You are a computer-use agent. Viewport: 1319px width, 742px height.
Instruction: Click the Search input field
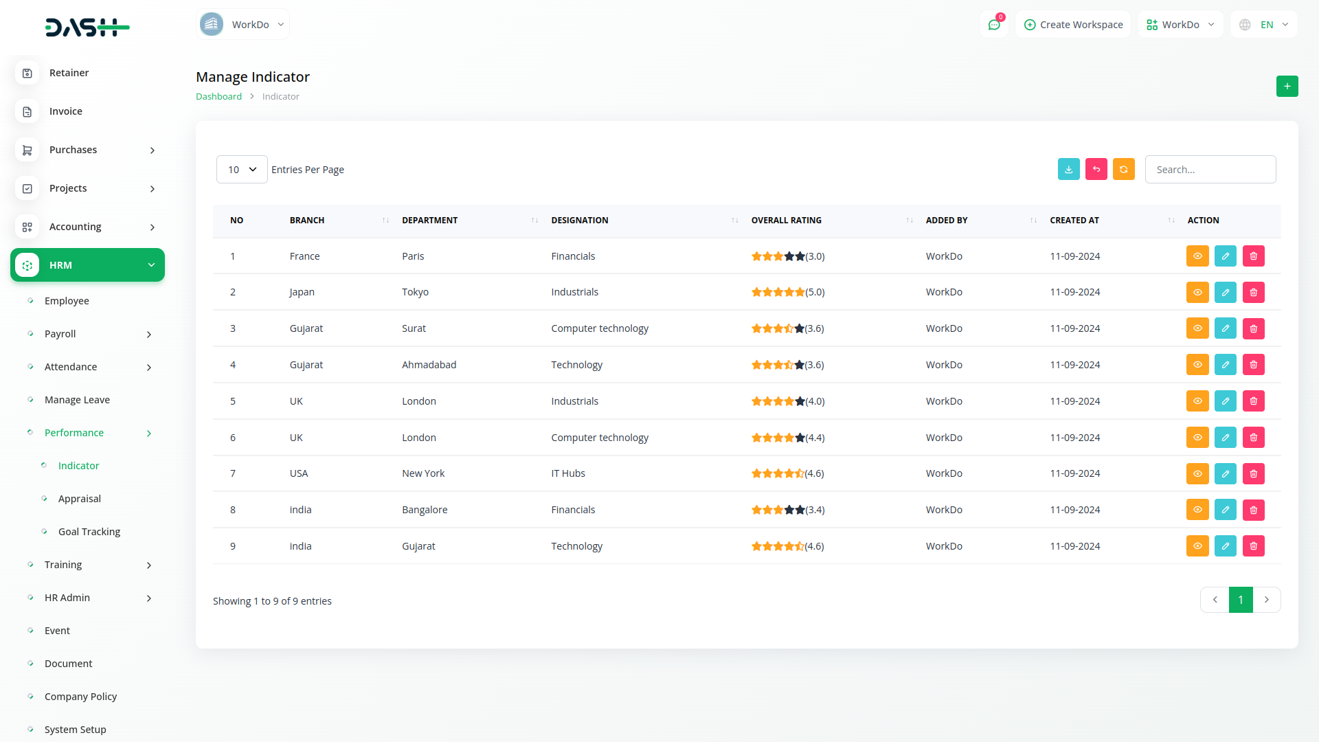pos(1210,170)
